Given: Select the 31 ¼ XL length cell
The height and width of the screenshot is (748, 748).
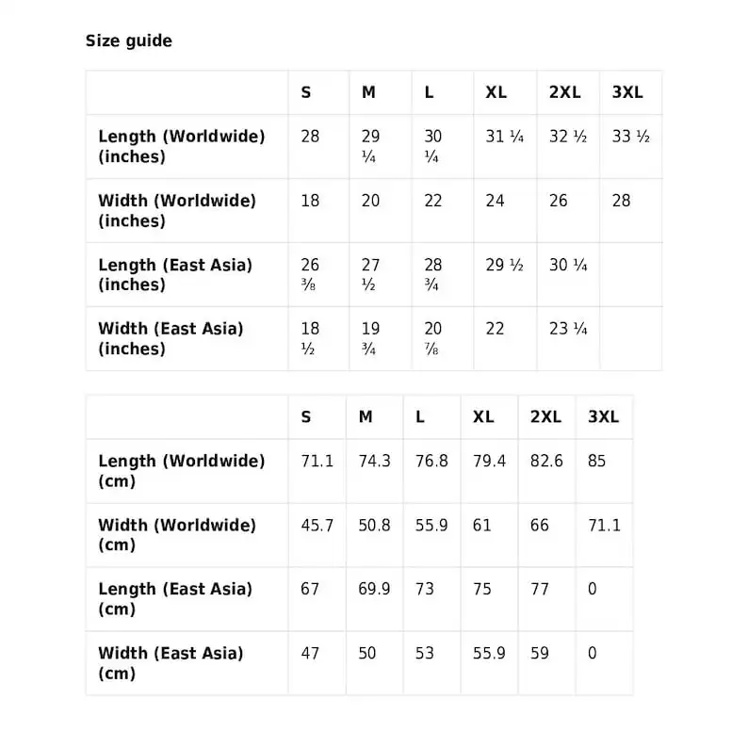Looking at the screenshot, I should 505,137.
